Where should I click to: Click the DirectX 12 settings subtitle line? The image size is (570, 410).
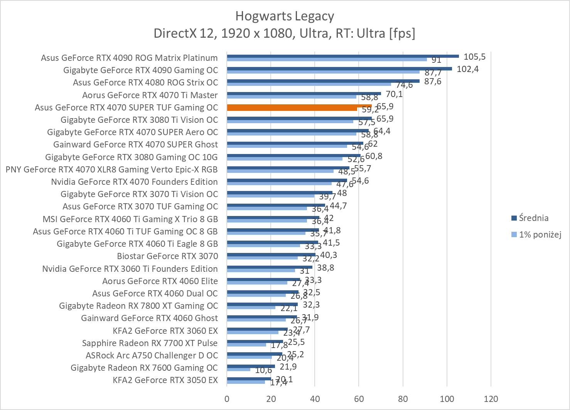[285, 33]
